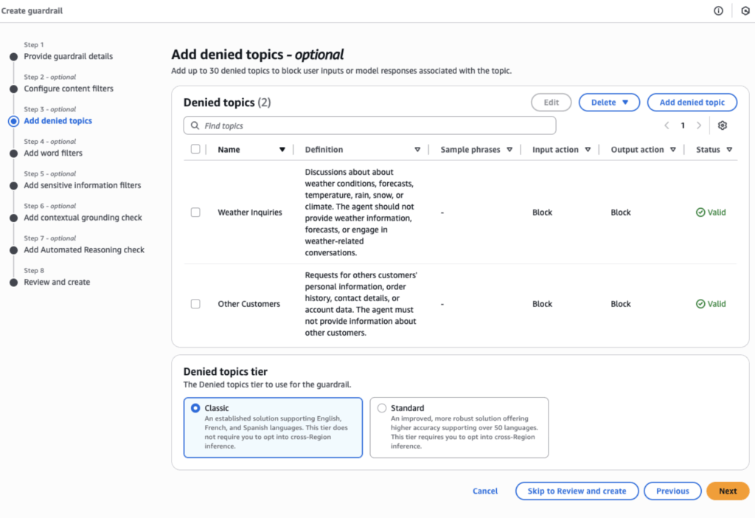This screenshot has width=755, height=518.
Task: Check the Other Customers row checkbox
Action: coord(195,304)
